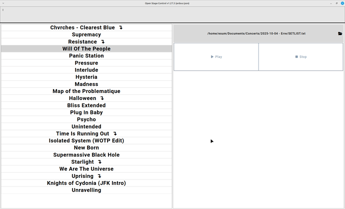This screenshot has height=209, width=345.
Task: Click the arrow icon next to Uprising
Action: [99, 176]
